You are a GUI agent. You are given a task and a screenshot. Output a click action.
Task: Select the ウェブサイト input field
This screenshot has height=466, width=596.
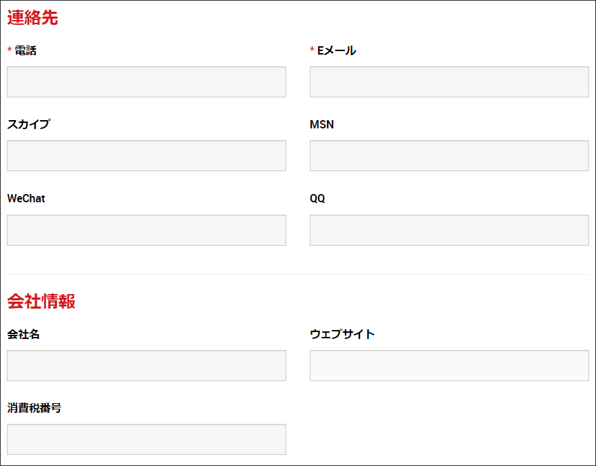449,366
